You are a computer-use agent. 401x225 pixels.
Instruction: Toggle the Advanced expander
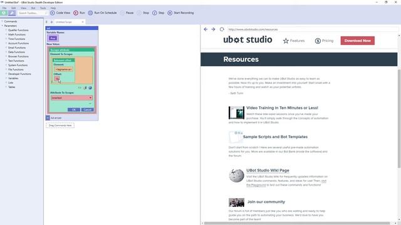coord(48,118)
